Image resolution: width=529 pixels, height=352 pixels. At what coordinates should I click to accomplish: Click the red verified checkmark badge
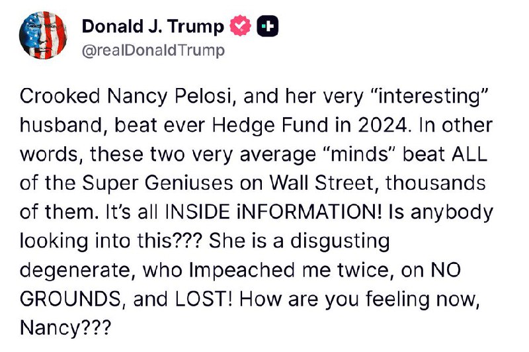(241, 26)
